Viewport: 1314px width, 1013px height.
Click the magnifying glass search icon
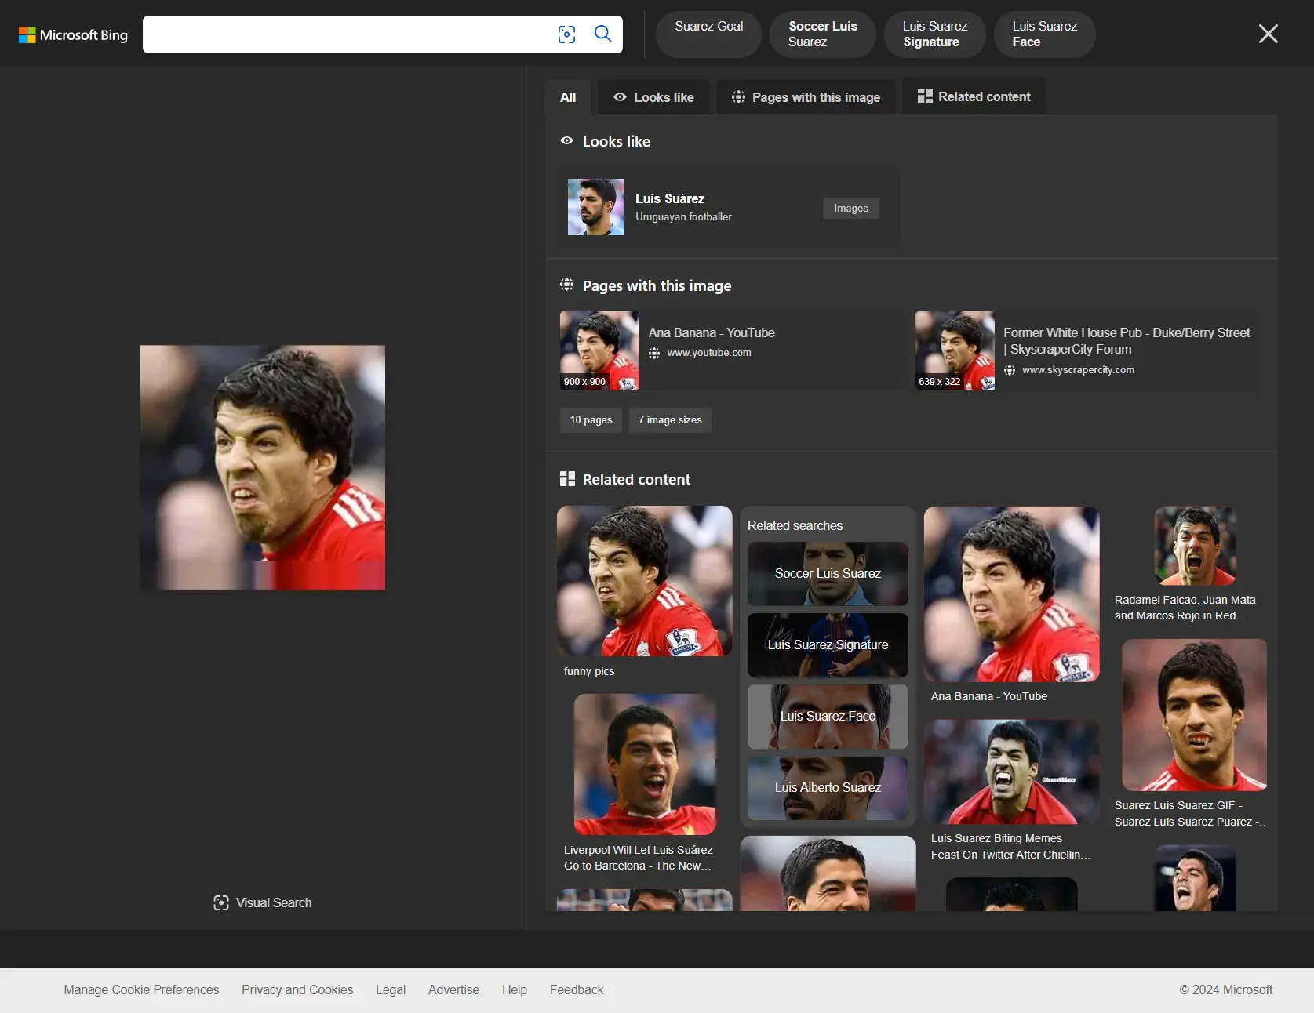[602, 34]
